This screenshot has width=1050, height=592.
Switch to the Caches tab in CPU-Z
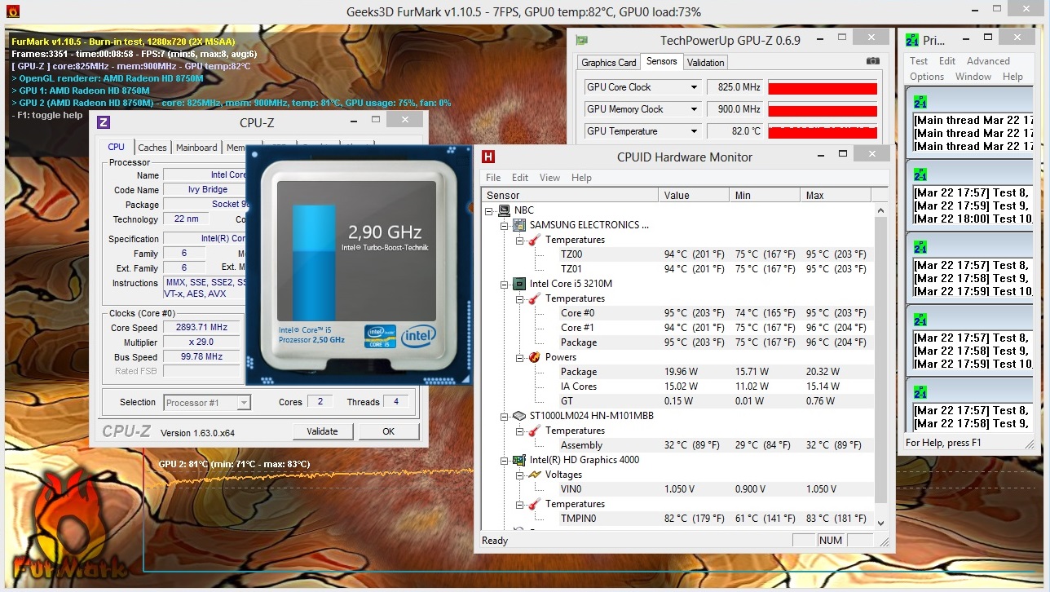pyautogui.click(x=152, y=148)
